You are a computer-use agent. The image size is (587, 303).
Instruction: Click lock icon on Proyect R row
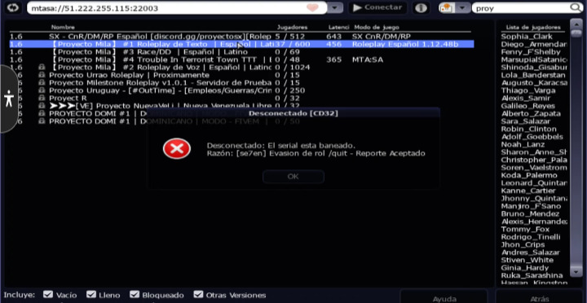point(42,98)
